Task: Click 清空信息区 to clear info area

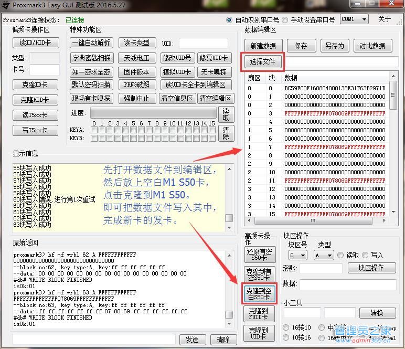Action: (177, 99)
